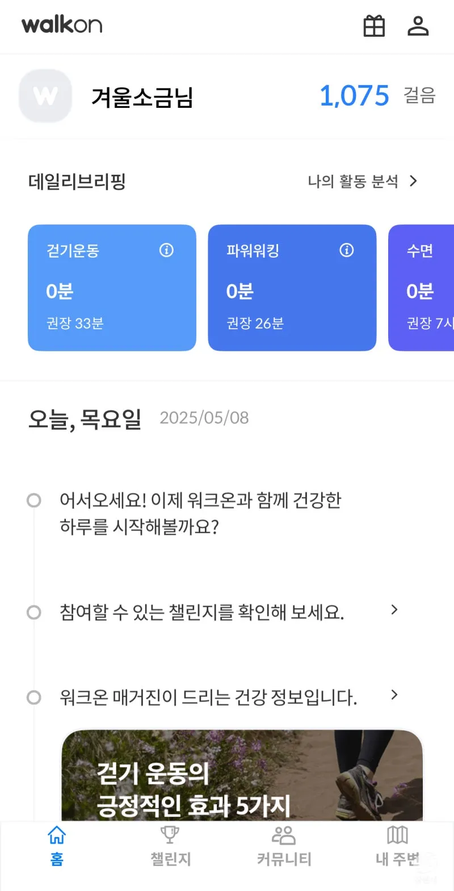454x891 pixels.
Task: Switch to the 커뮤니티 tab label
Action: [x=284, y=859]
